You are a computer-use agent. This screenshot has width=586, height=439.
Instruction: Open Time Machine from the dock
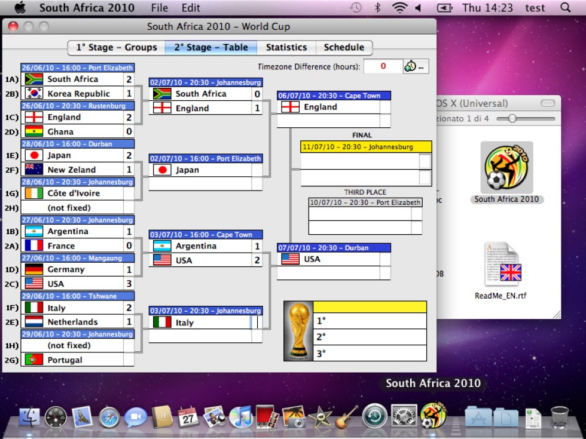pyautogui.click(x=375, y=416)
